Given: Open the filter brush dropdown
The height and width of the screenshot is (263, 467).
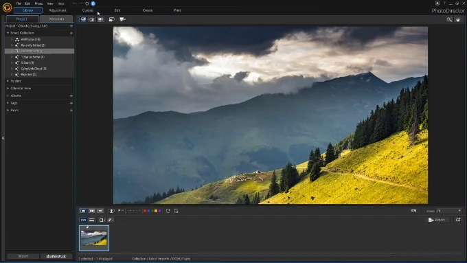Looking at the screenshot, I should (x=111, y=220).
